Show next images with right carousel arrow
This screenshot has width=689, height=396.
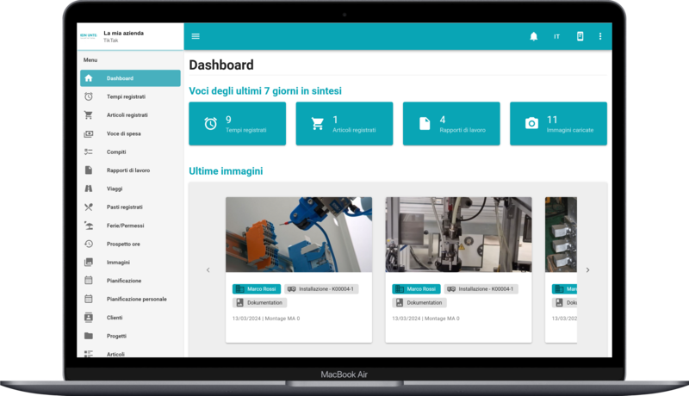point(587,270)
